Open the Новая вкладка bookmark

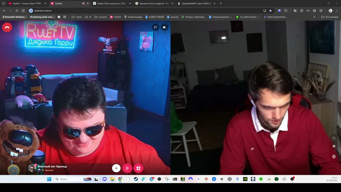point(133,17)
